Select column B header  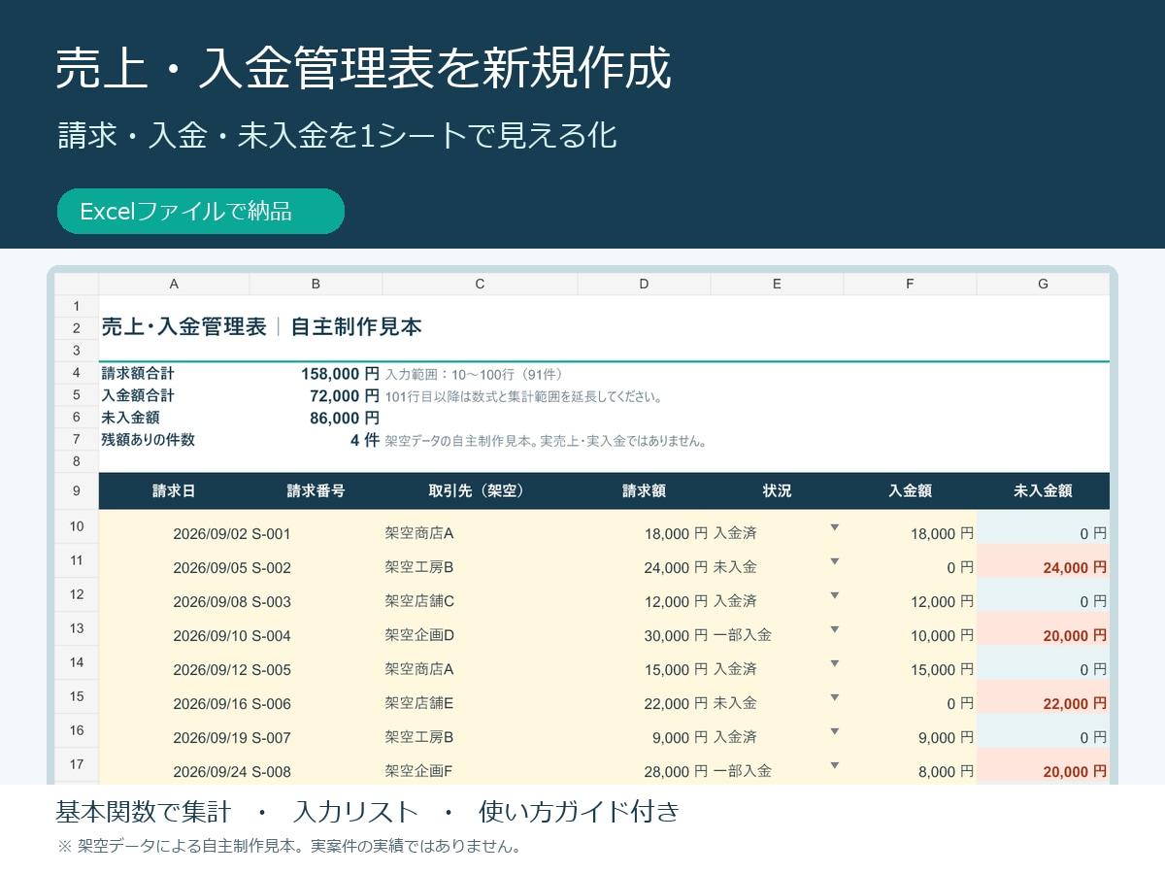(316, 284)
